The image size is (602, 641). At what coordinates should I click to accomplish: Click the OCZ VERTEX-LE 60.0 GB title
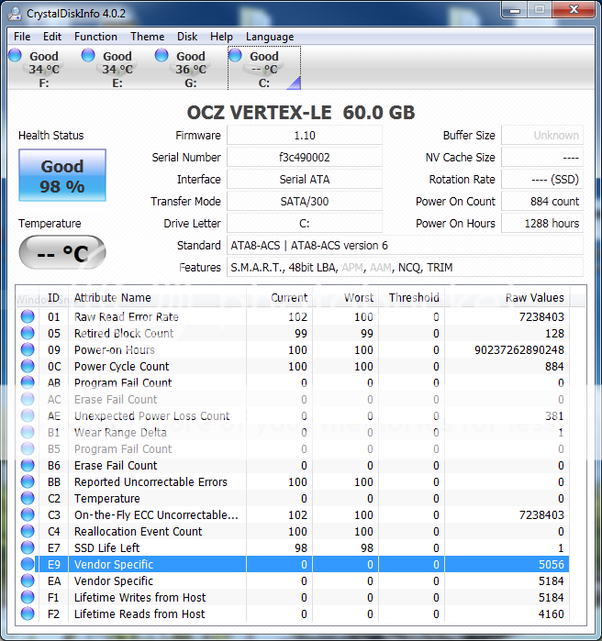click(301, 113)
